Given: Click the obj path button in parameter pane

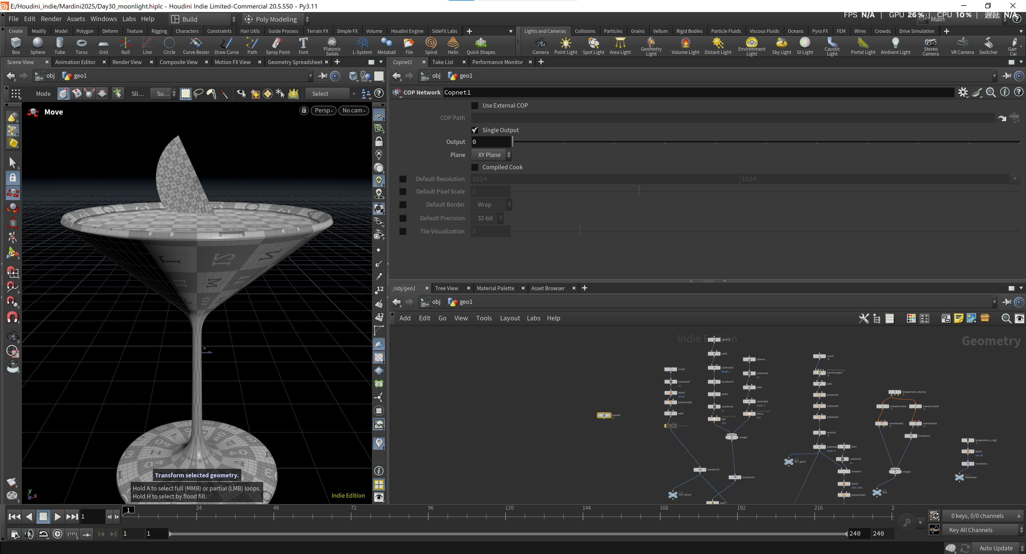Looking at the screenshot, I should click(431, 76).
